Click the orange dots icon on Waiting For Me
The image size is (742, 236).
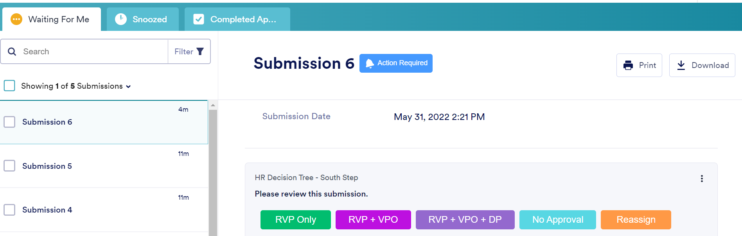coord(16,19)
